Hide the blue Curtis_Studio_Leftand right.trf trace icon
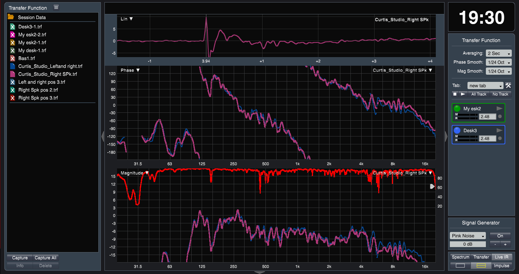519x274 pixels. click(x=13, y=66)
